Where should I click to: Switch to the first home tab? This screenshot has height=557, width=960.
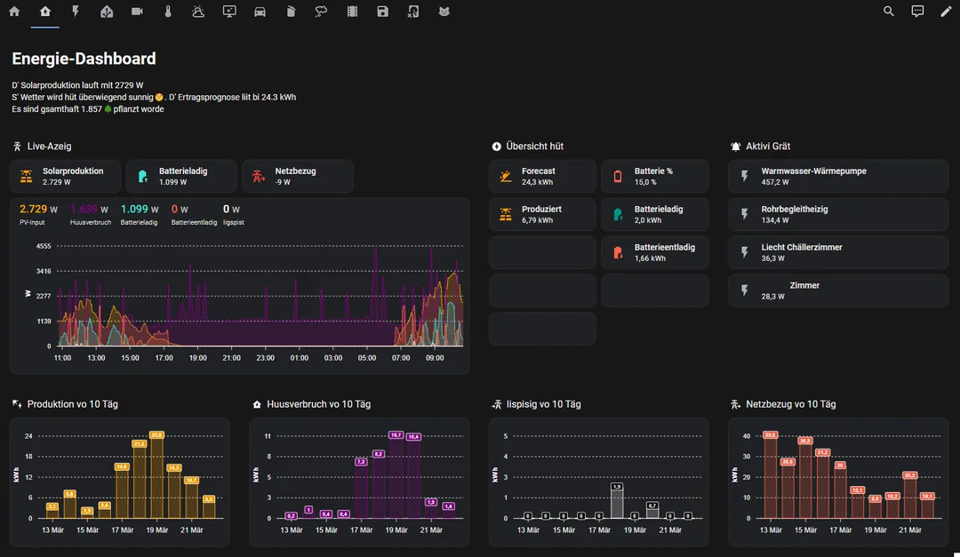[x=14, y=12]
